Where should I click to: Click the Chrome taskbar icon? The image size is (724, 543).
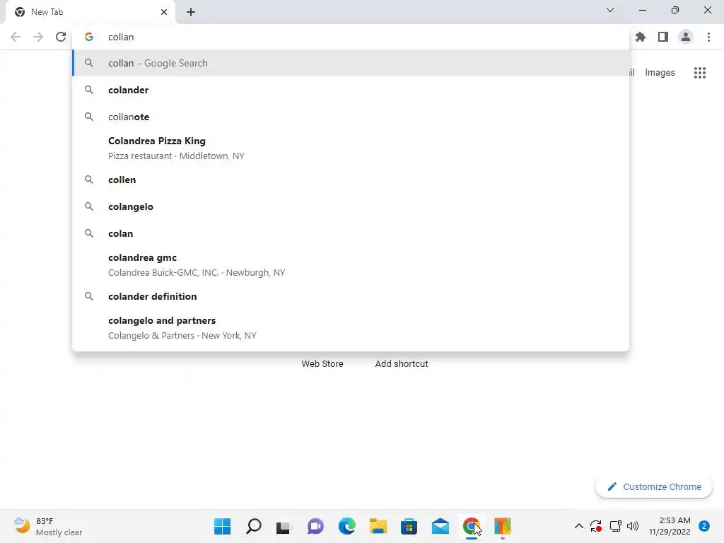471,526
